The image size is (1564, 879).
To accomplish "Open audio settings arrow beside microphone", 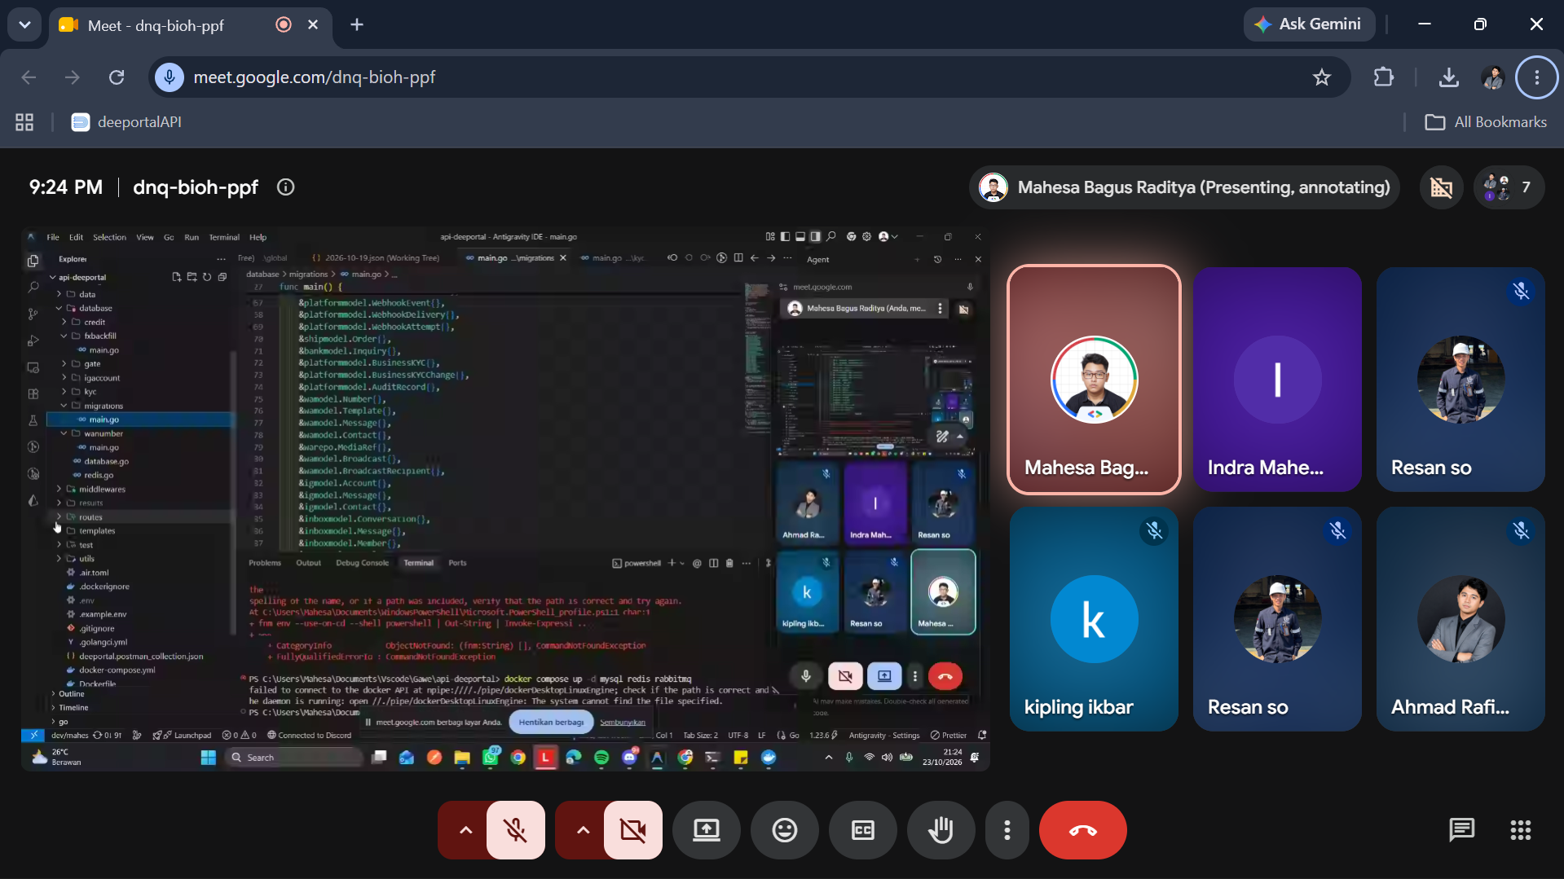I will [x=465, y=830].
